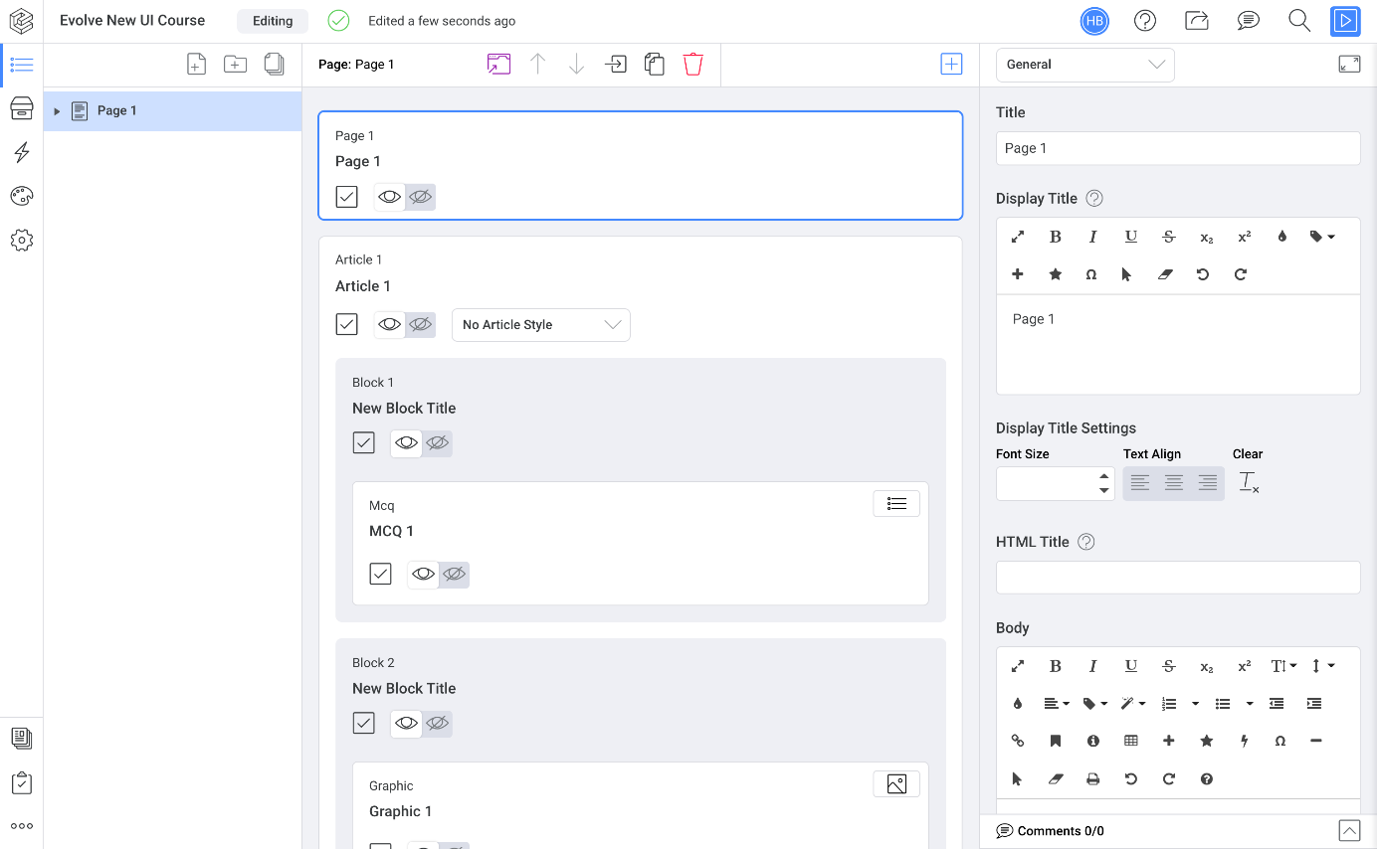The width and height of the screenshot is (1377, 849).
Task: Expand Page 1 in the page tree
Action: tap(57, 110)
